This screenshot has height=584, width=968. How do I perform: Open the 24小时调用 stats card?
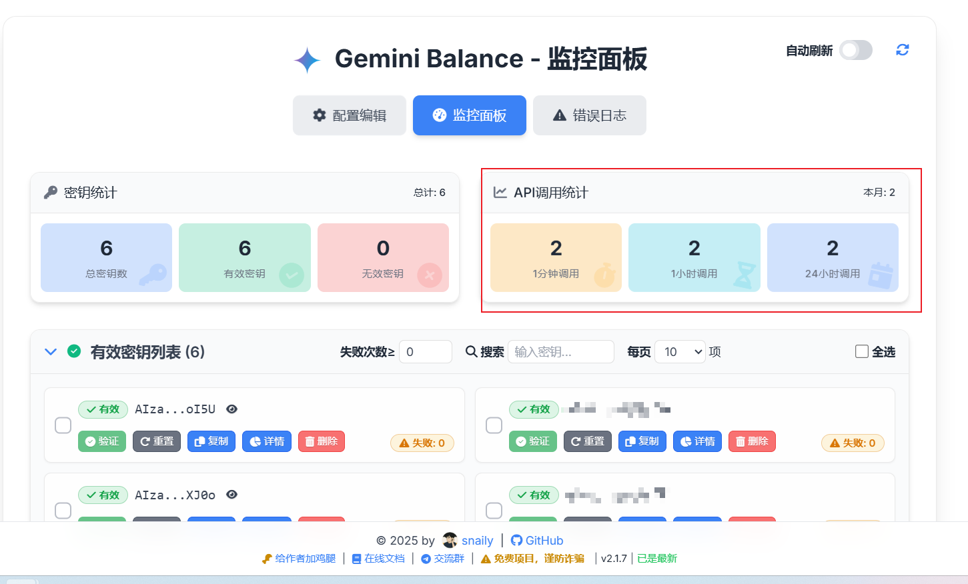[x=833, y=257]
